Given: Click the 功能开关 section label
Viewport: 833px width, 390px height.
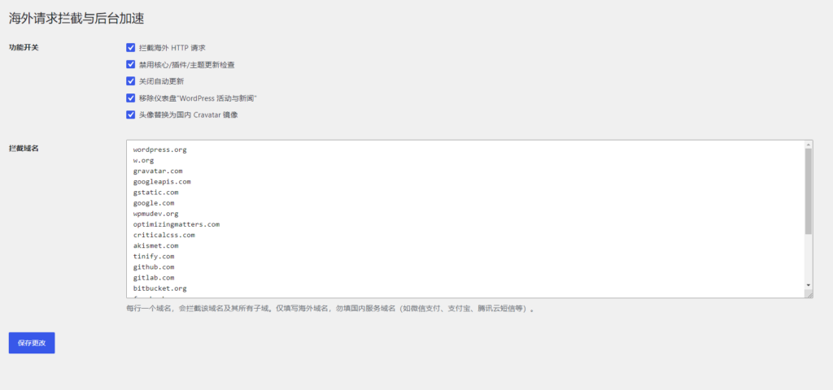Looking at the screenshot, I should pyautogui.click(x=24, y=47).
